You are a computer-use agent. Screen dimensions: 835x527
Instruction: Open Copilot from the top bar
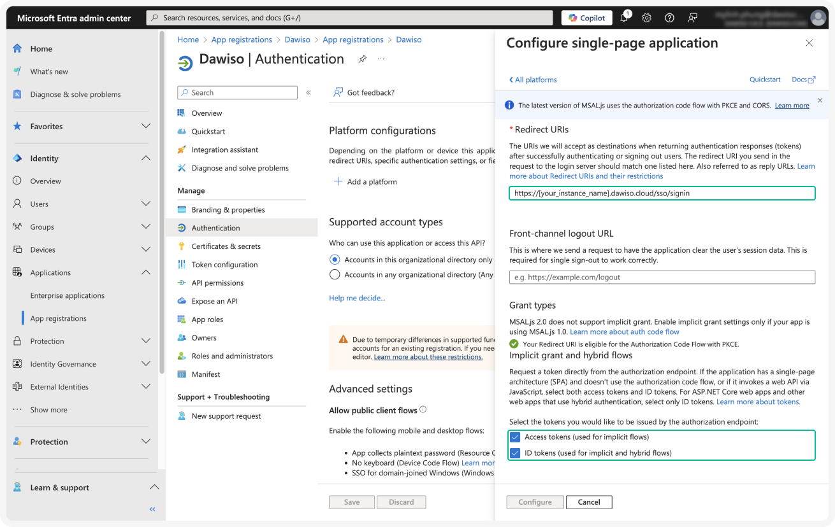click(x=586, y=18)
